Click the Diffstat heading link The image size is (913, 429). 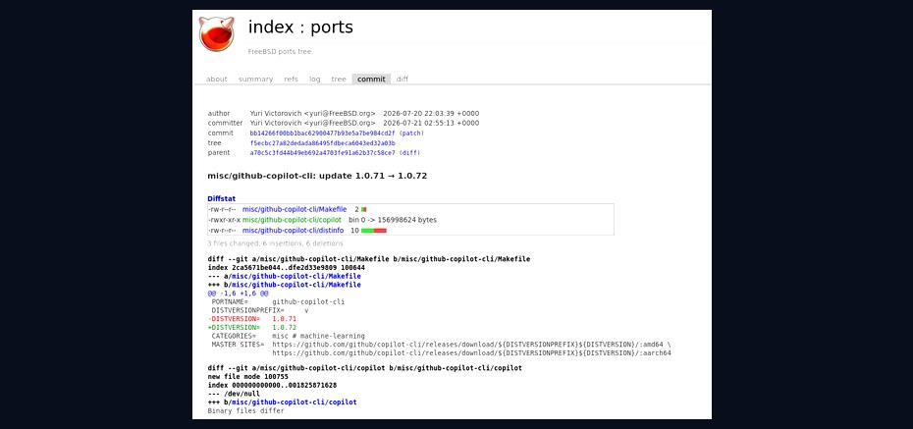(222, 198)
